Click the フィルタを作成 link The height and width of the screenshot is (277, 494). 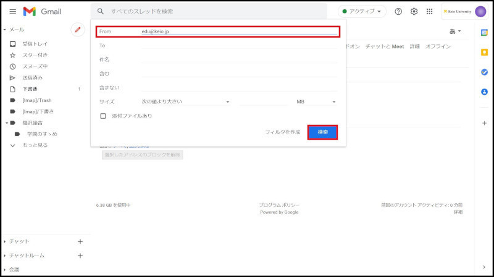tap(282, 132)
